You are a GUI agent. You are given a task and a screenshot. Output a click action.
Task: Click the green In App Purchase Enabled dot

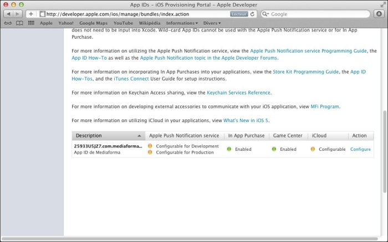coord(229,149)
